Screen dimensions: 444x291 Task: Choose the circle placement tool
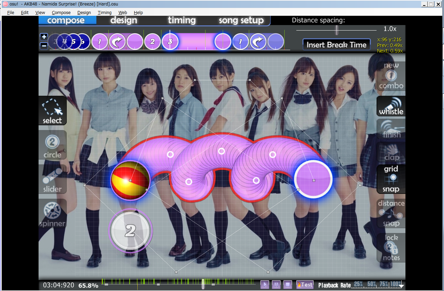tap(52, 145)
